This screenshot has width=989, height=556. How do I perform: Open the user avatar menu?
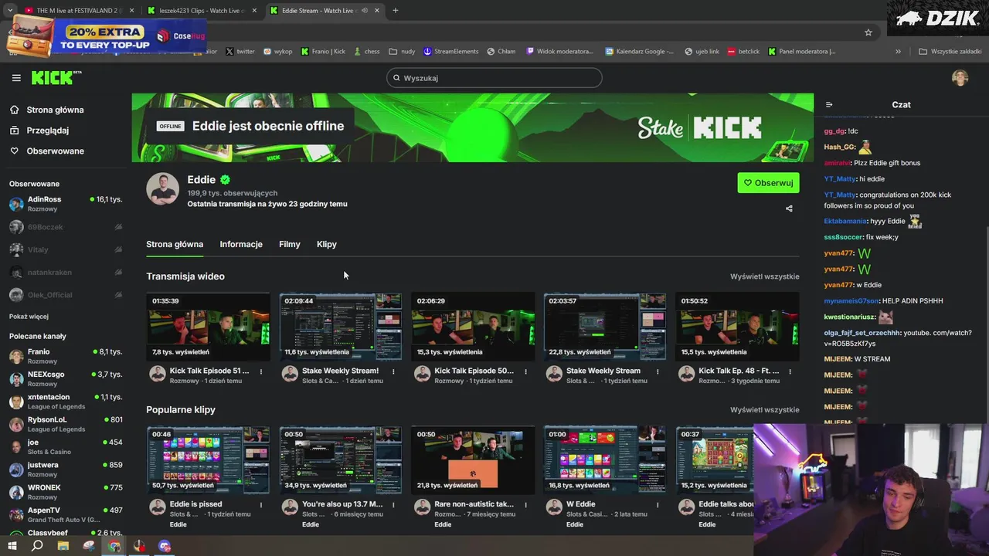pyautogui.click(x=960, y=78)
